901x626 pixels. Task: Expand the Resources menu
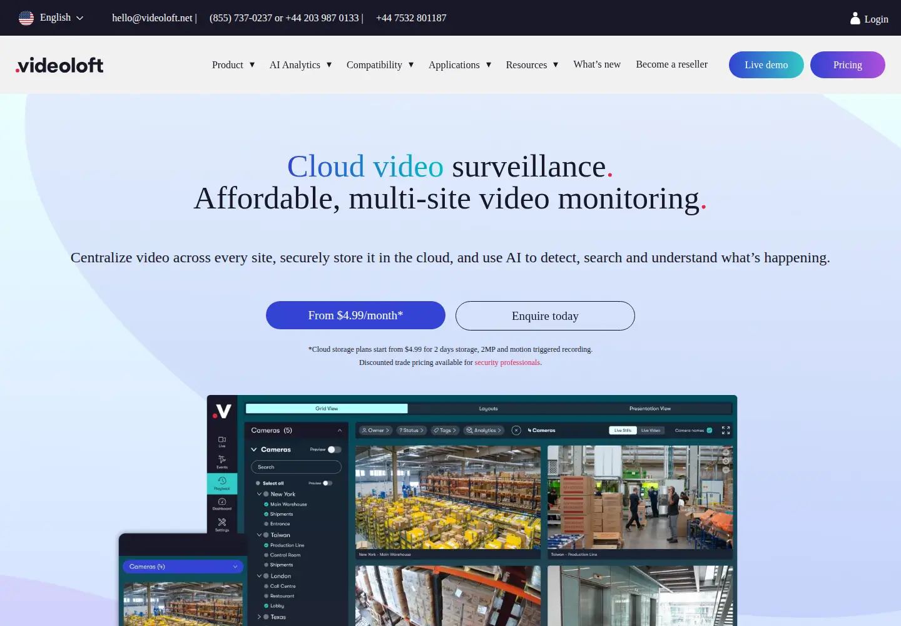pyautogui.click(x=532, y=64)
